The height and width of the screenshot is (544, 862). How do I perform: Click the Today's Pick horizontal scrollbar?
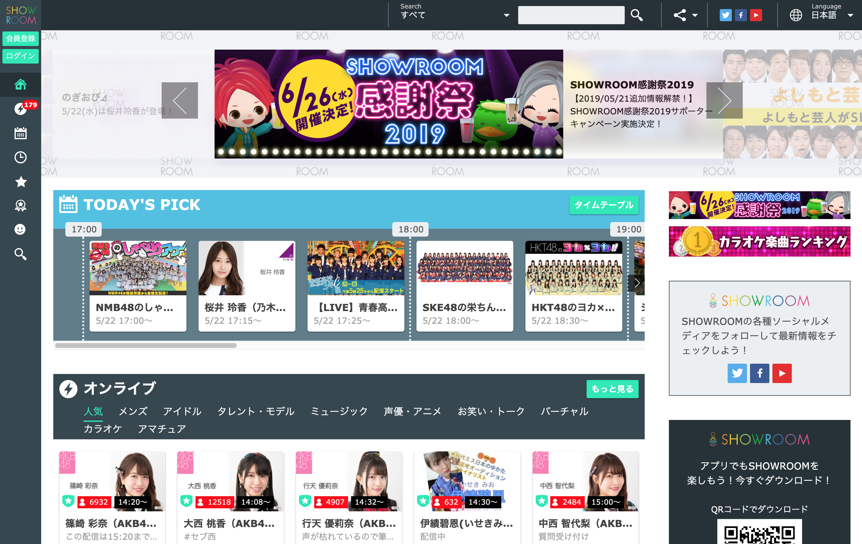[146, 345]
